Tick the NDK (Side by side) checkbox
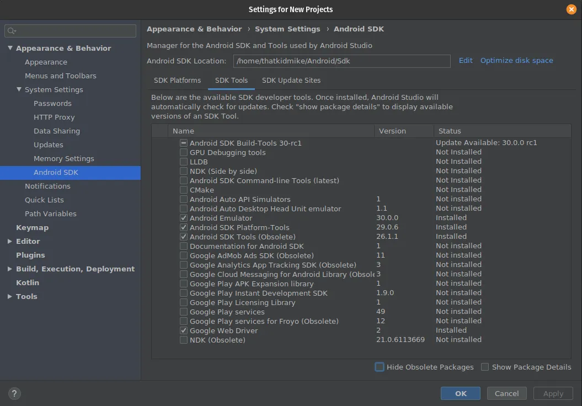Image resolution: width=582 pixels, height=406 pixels. coord(184,171)
